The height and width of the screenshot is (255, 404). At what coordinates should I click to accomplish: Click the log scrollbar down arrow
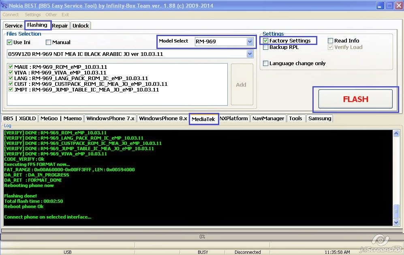click(x=396, y=222)
